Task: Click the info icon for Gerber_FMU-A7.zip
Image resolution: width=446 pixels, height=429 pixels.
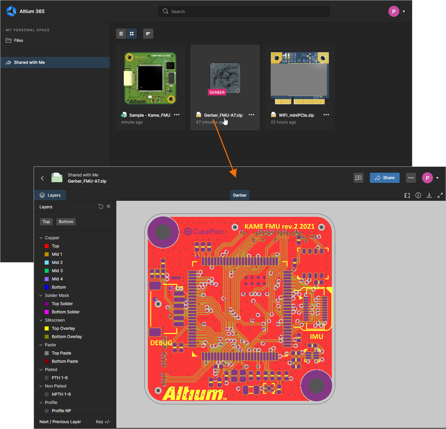Action: 418,195
